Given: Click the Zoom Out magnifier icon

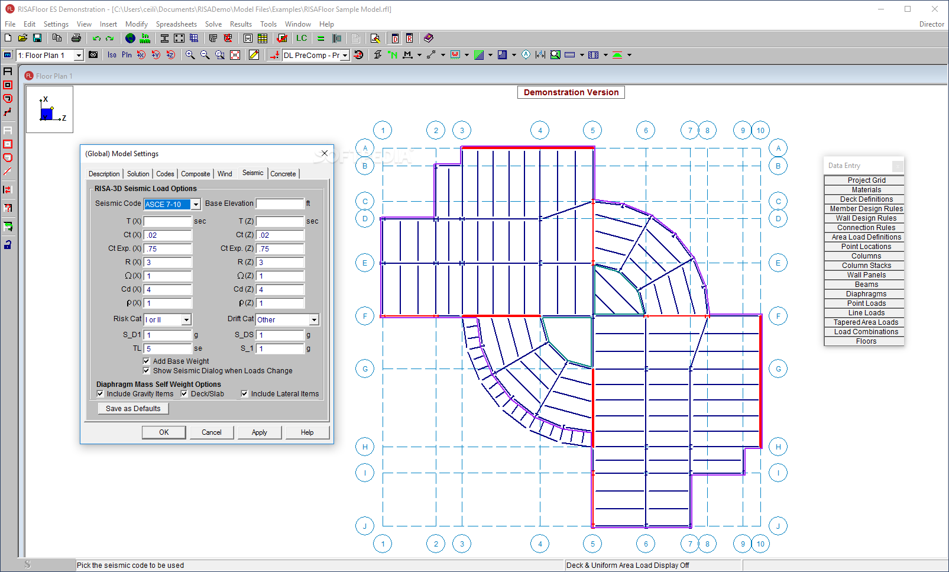Looking at the screenshot, I should tap(205, 54).
